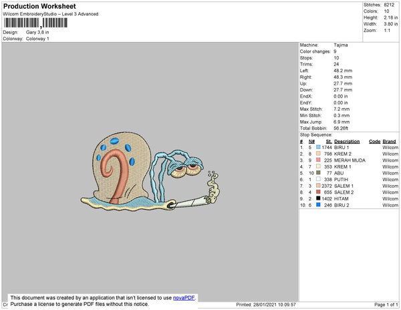Click the Colors value 10

click(386, 11)
